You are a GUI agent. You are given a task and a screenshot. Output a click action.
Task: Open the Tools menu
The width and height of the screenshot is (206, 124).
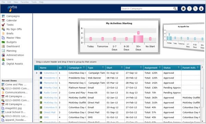34,2
